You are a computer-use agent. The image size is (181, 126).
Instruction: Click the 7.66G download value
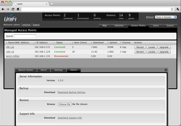(x=94, y=47)
